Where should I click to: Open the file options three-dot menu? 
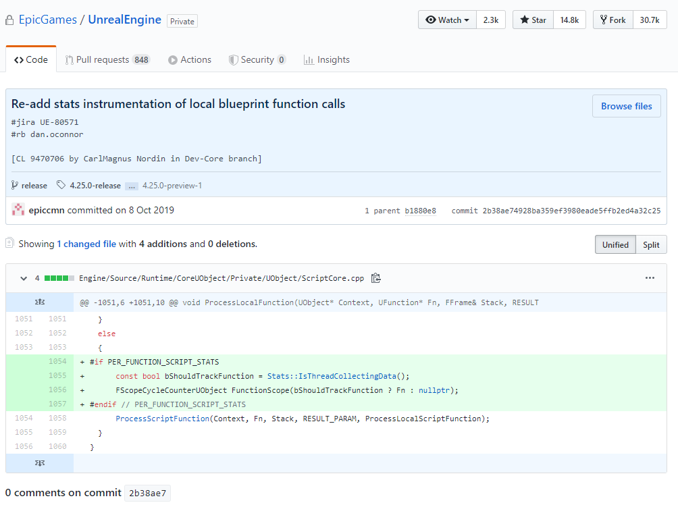pos(650,278)
